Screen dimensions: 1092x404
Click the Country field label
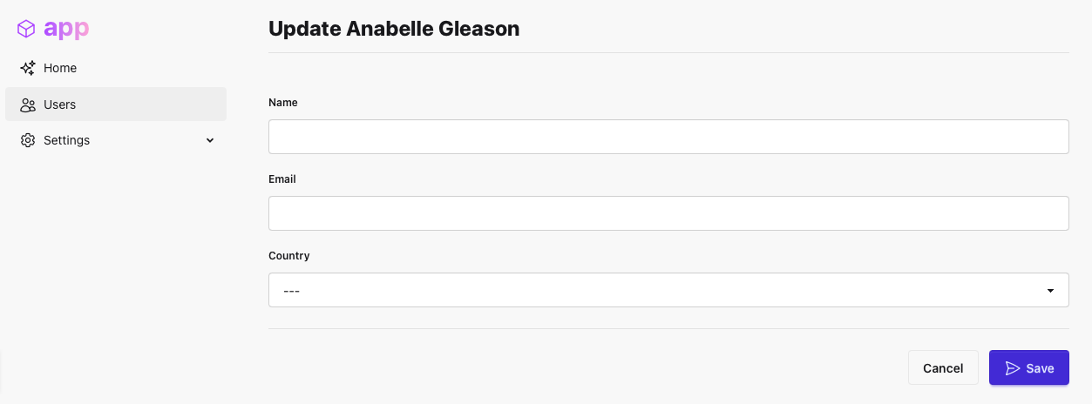click(289, 256)
